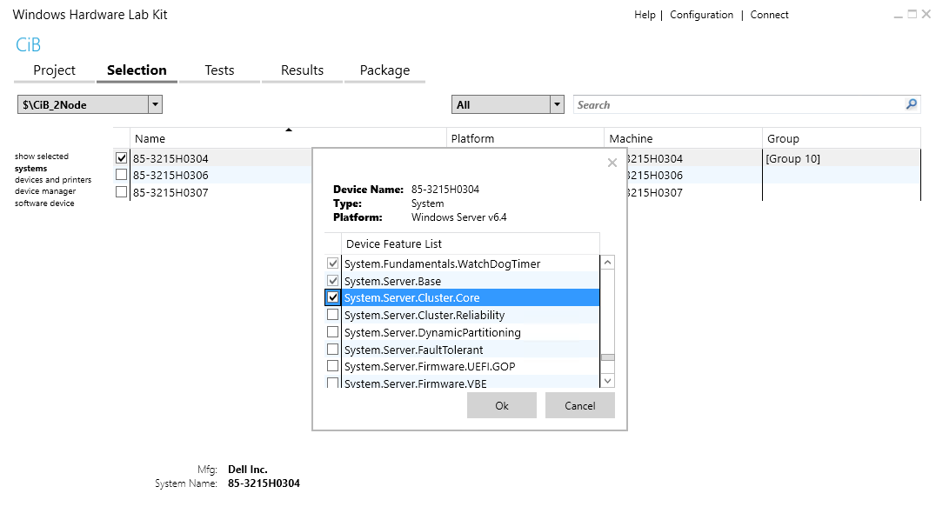The height and width of the screenshot is (520, 936).
Task: Check System.Server.DynamicPartitioning box
Action: coord(332,332)
